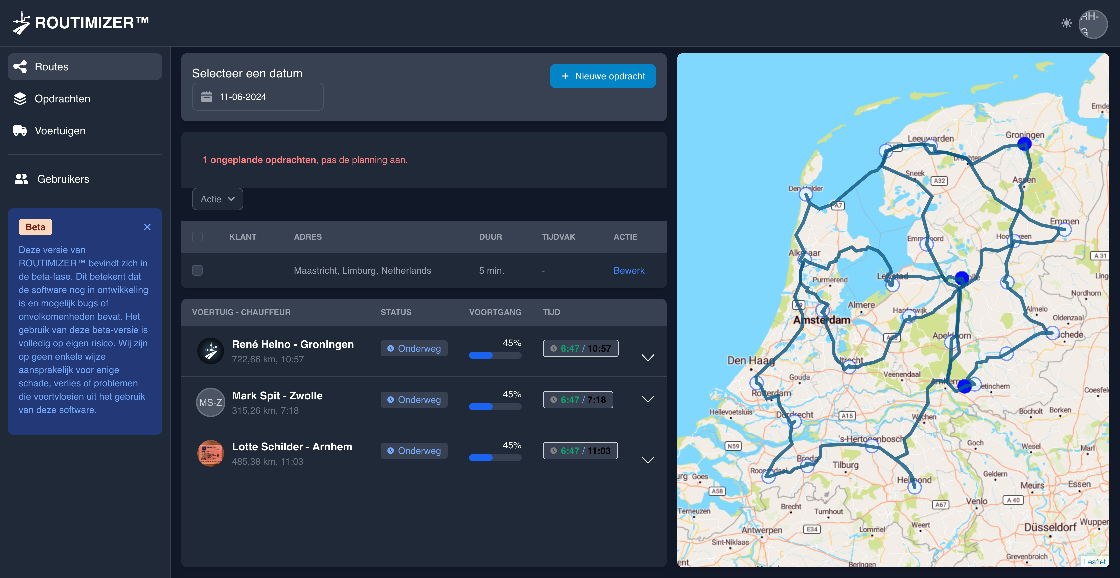The image size is (1120, 578).
Task: Open the Actie dropdown
Action: point(217,199)
